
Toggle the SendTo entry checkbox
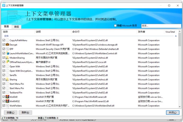(x=4, y=75)
